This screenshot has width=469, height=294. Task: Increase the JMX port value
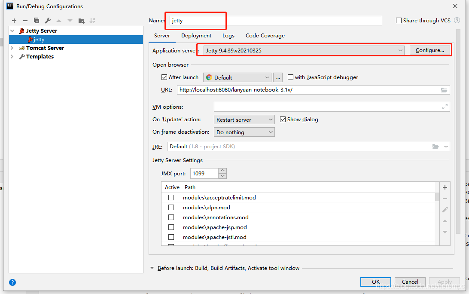(x=222, y=171)
